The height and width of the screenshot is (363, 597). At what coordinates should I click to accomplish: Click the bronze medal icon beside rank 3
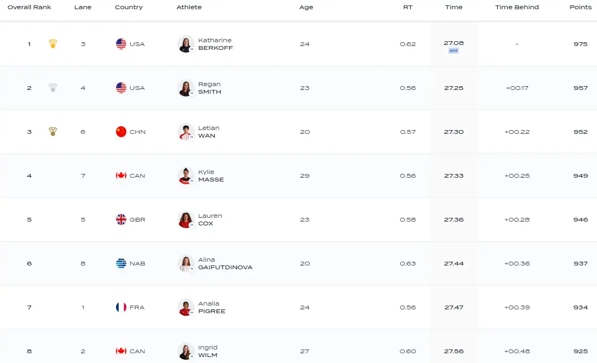(x=53, y=132)
